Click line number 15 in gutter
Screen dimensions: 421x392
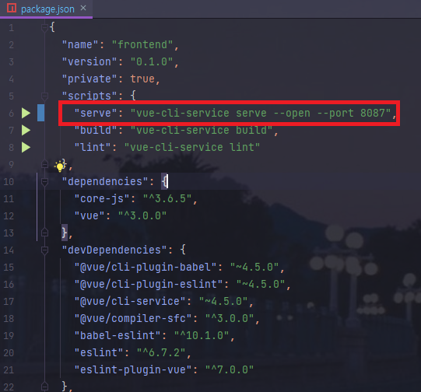coord(9,268)
